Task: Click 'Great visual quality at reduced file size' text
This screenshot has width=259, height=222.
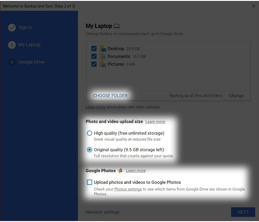Action: (x=127, y=139)
